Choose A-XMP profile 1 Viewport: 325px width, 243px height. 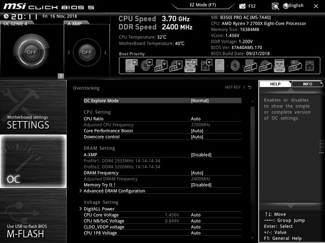(x=105, y=53)
